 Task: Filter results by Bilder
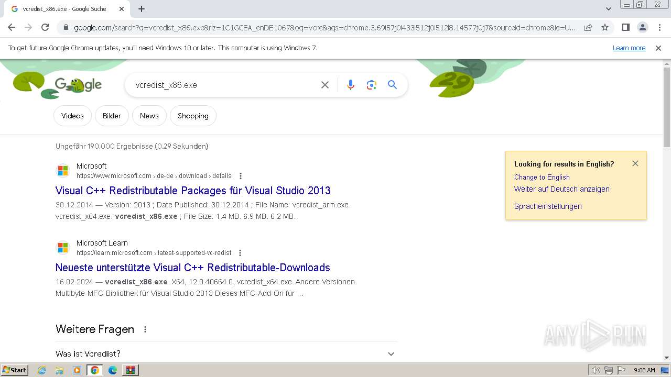112,116
